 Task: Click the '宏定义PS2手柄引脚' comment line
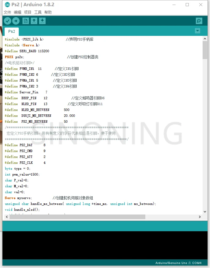61,133
